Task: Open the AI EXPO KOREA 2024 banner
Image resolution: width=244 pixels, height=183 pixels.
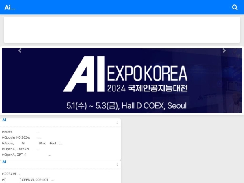Action: [x=122, y=81]
